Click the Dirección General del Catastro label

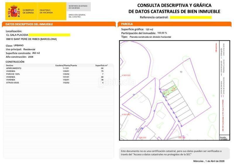(77, 16)
